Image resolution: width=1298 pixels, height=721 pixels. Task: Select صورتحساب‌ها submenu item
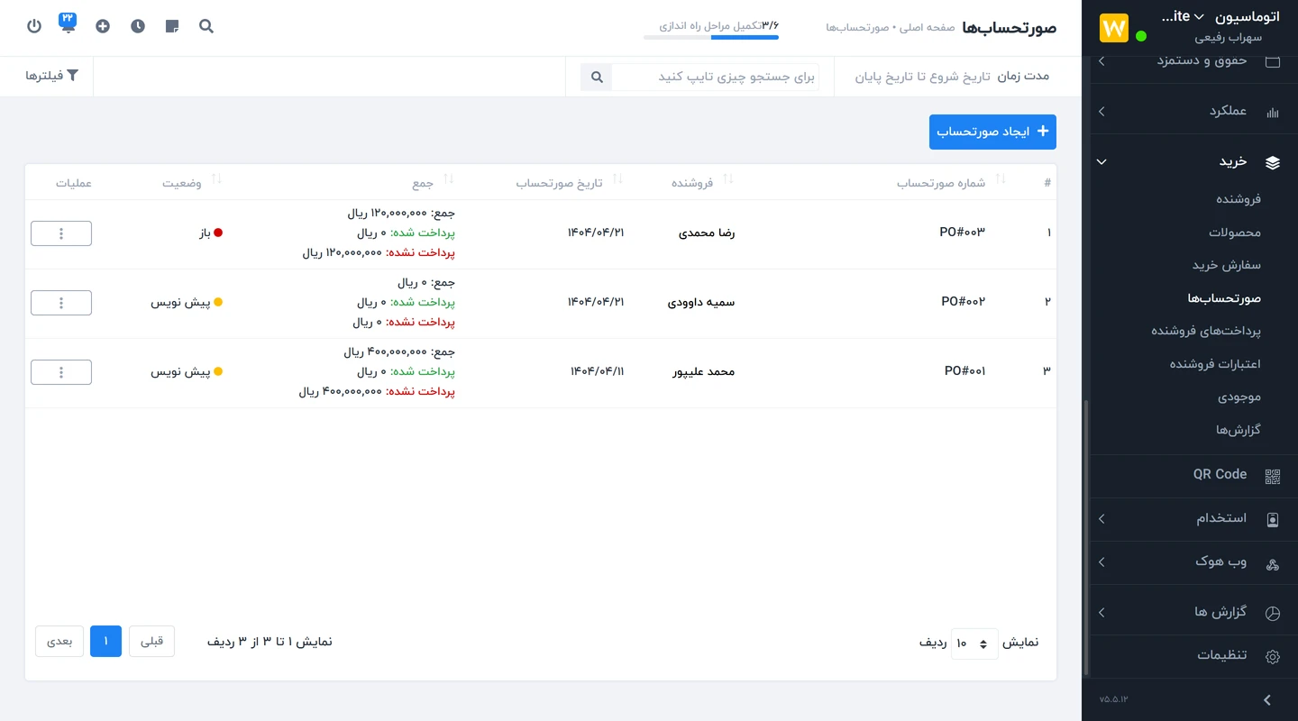1224,298
